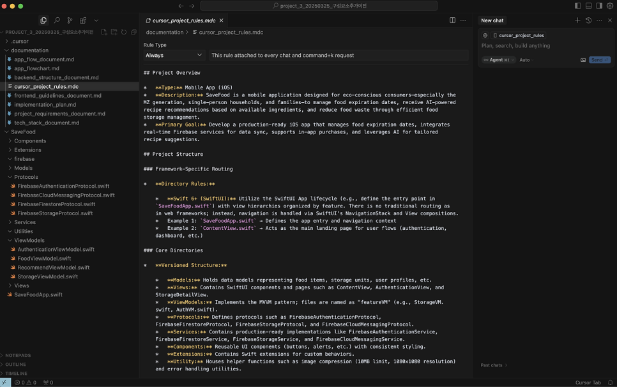Open the Agent mode dropdown
Image resolution: width=617 pixels, height=387 pixels.
[499, 60]
